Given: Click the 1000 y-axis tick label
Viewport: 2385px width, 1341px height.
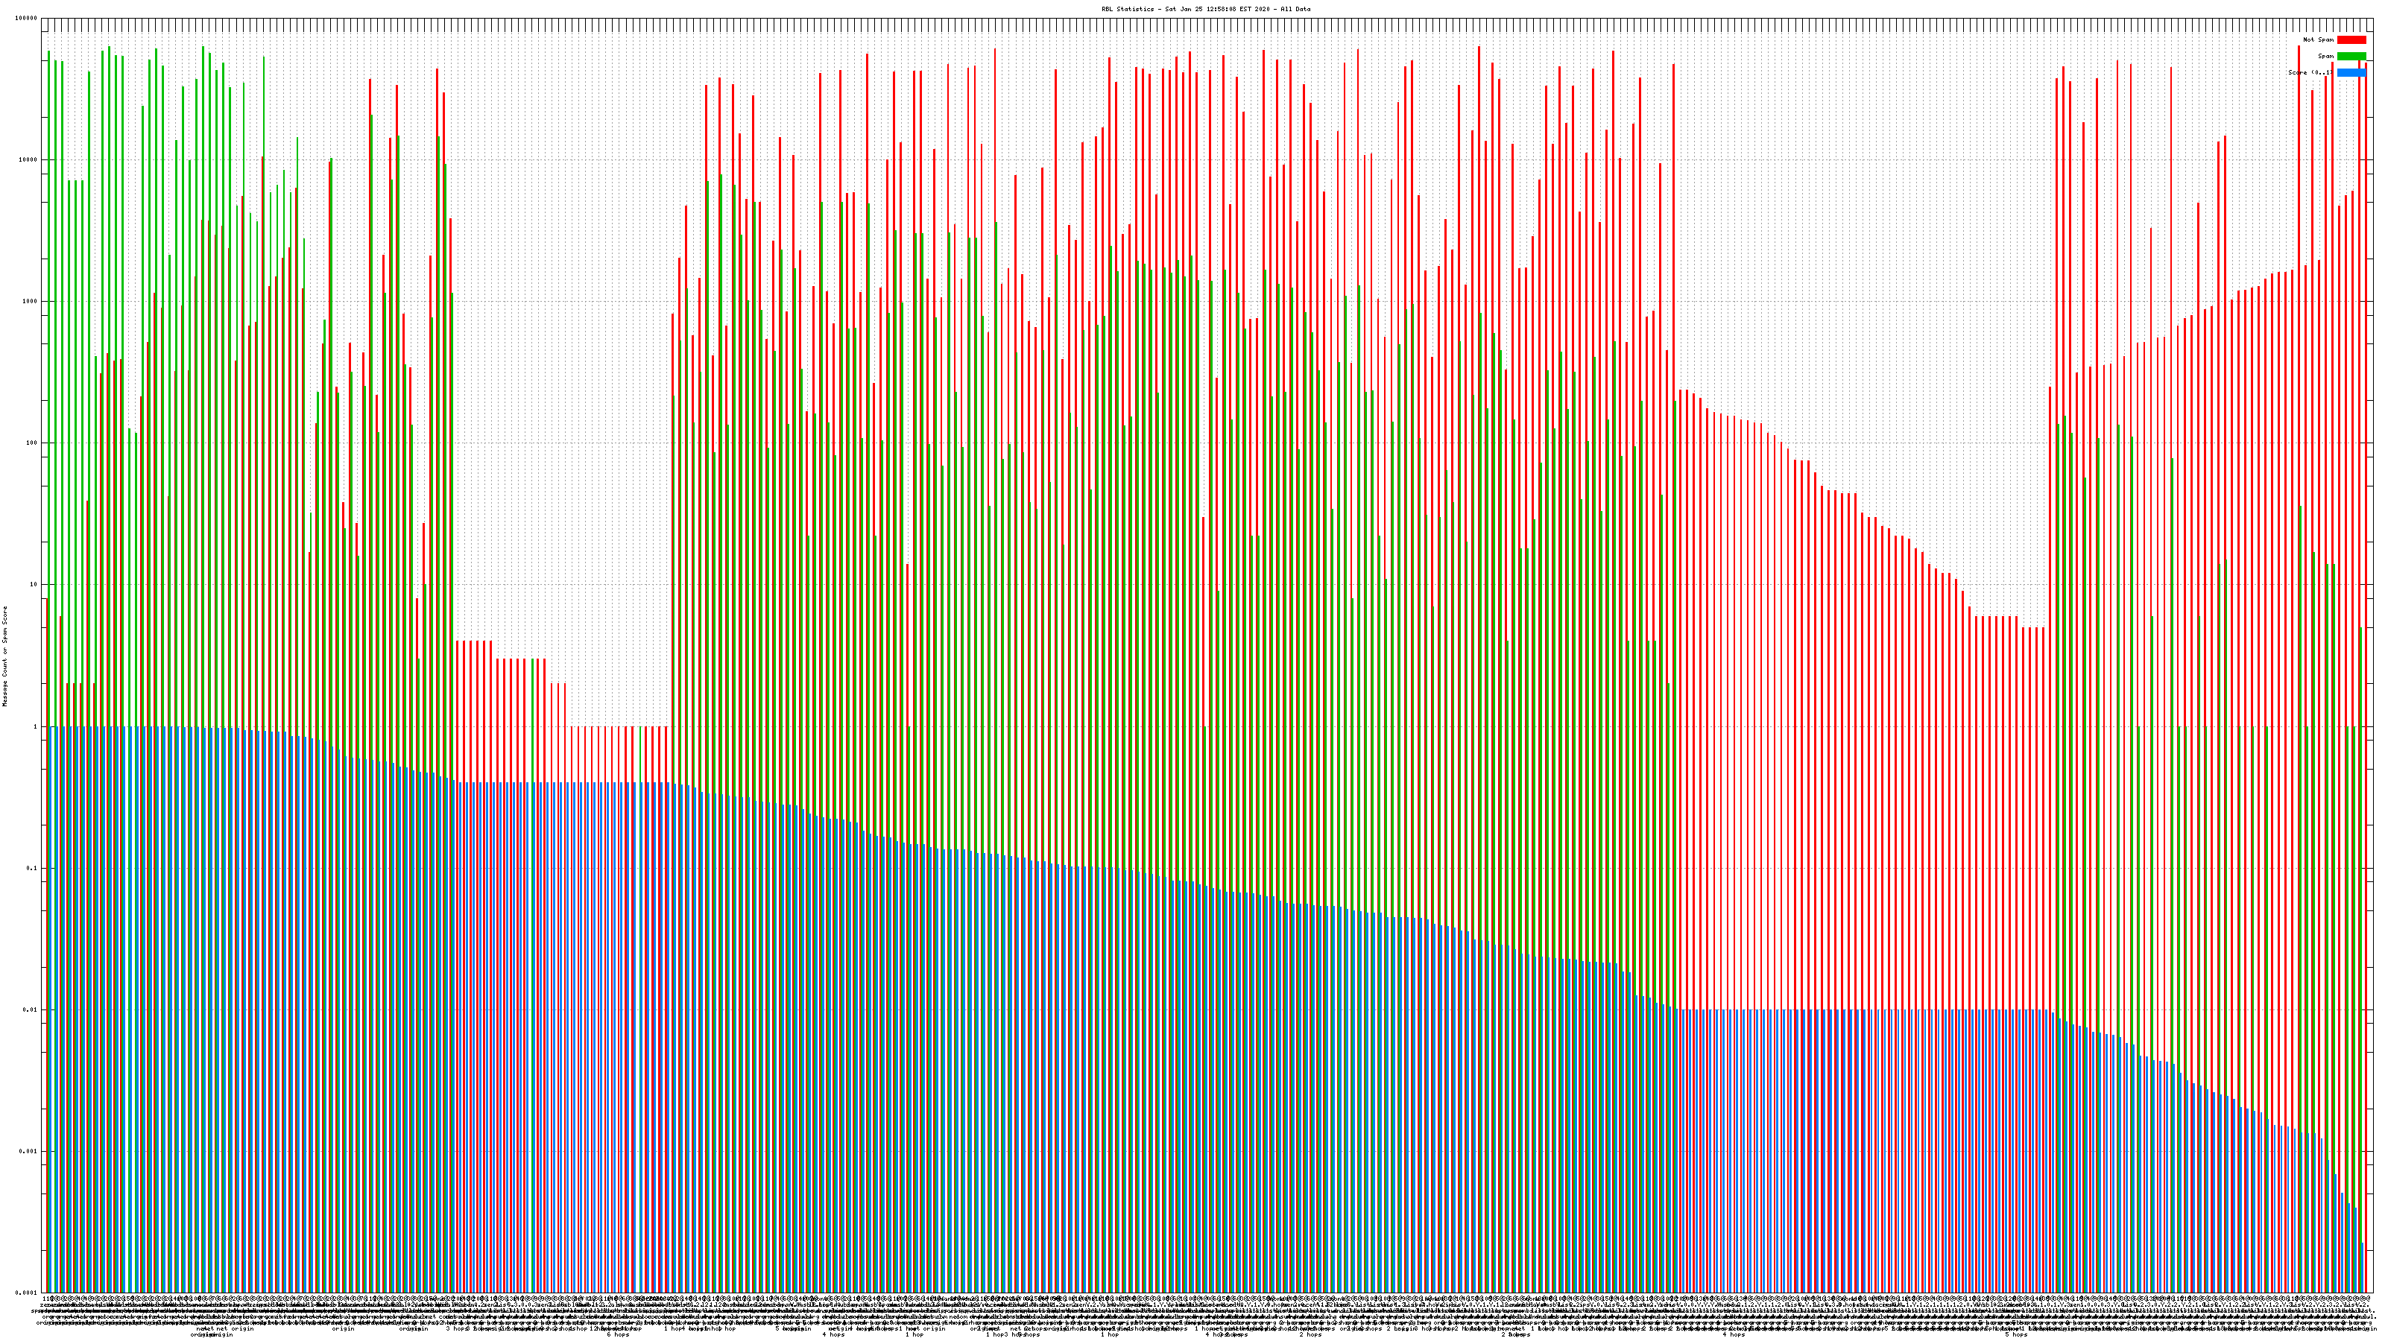Looking at the screenshot, I should coord(31,302).
